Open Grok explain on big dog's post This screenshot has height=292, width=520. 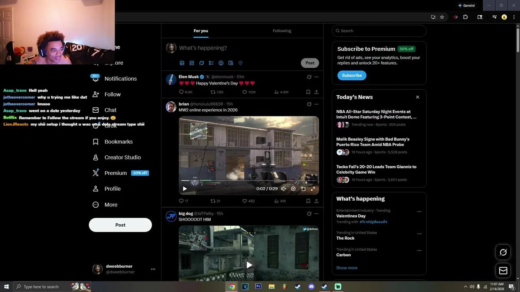(x=309, y=214)
